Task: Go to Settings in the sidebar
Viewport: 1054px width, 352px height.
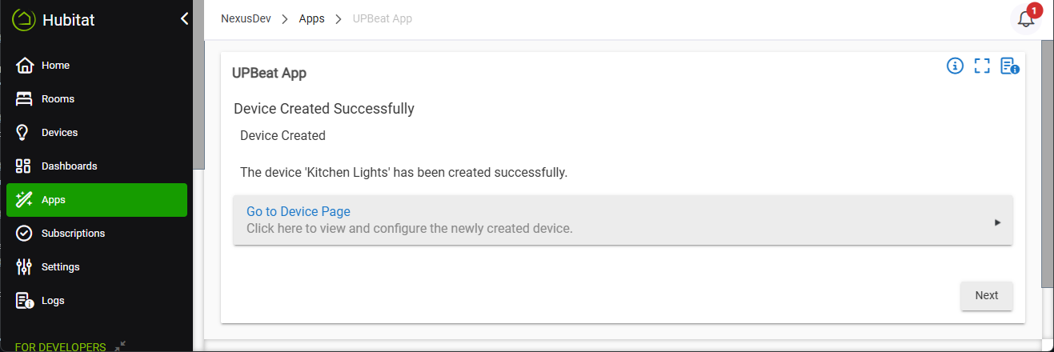Action: pos(60,267)
